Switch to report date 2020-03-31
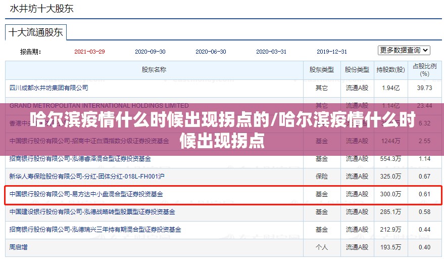The width and height of the screenshot is (444, 259). pos(271,52)
